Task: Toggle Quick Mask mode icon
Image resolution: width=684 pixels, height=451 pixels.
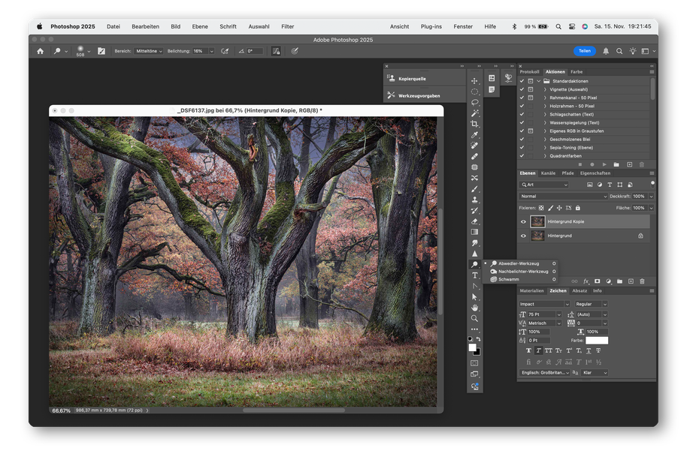Action: click(474, 363)
